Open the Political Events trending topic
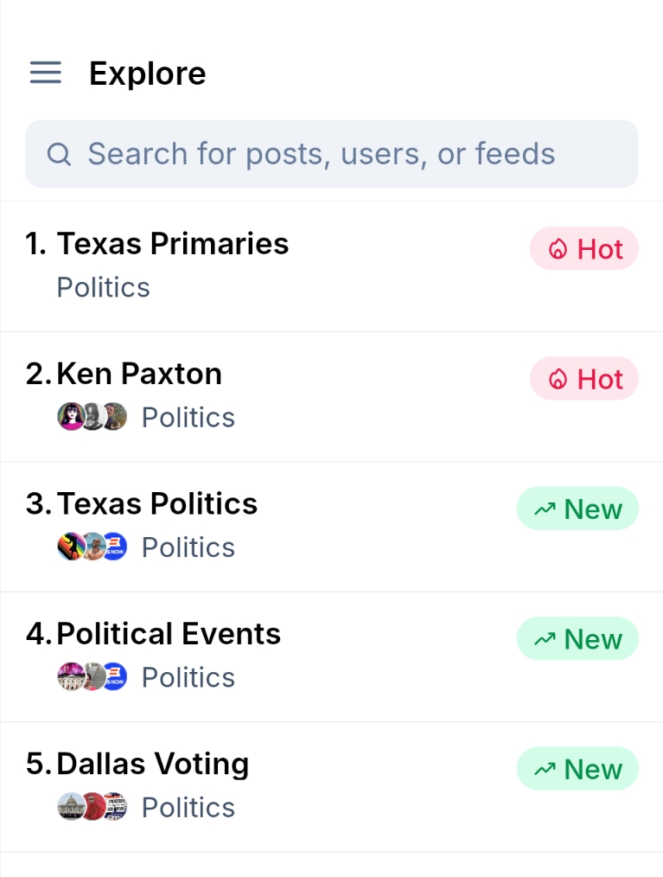663x877 pixels. pos(169,633)
